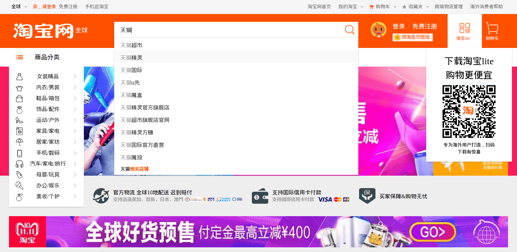This screenshot has width=517, height=252.
Task: Expand the 美妆/个护 category arrow
Action: (75, 197)
